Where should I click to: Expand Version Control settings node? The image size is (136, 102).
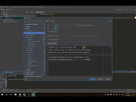pyautogui.click(x=25, y=72)
